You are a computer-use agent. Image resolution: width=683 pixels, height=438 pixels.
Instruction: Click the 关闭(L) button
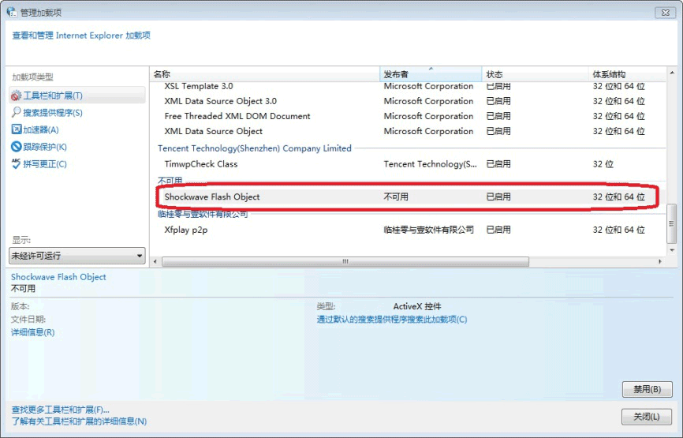(x=647, y=417)
